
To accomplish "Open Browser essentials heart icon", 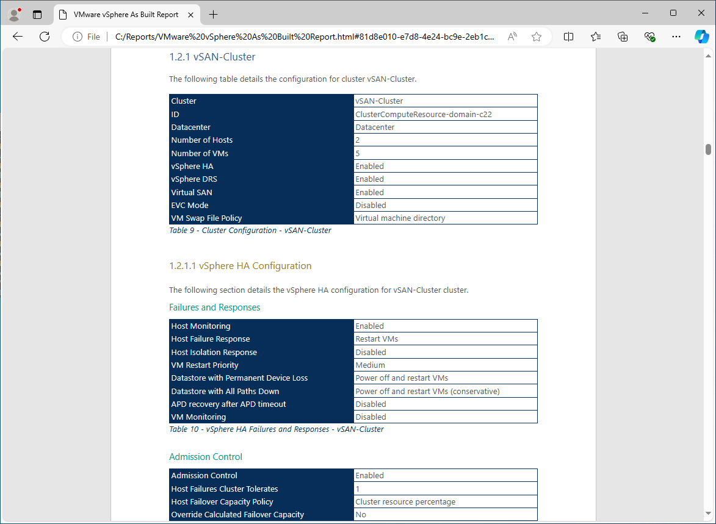I will [x=650, y=37].
